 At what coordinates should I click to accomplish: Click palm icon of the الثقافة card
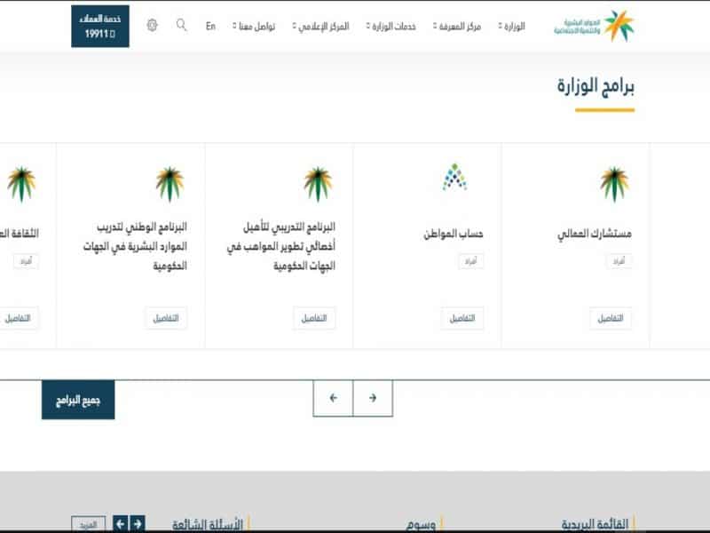(21, 184)
